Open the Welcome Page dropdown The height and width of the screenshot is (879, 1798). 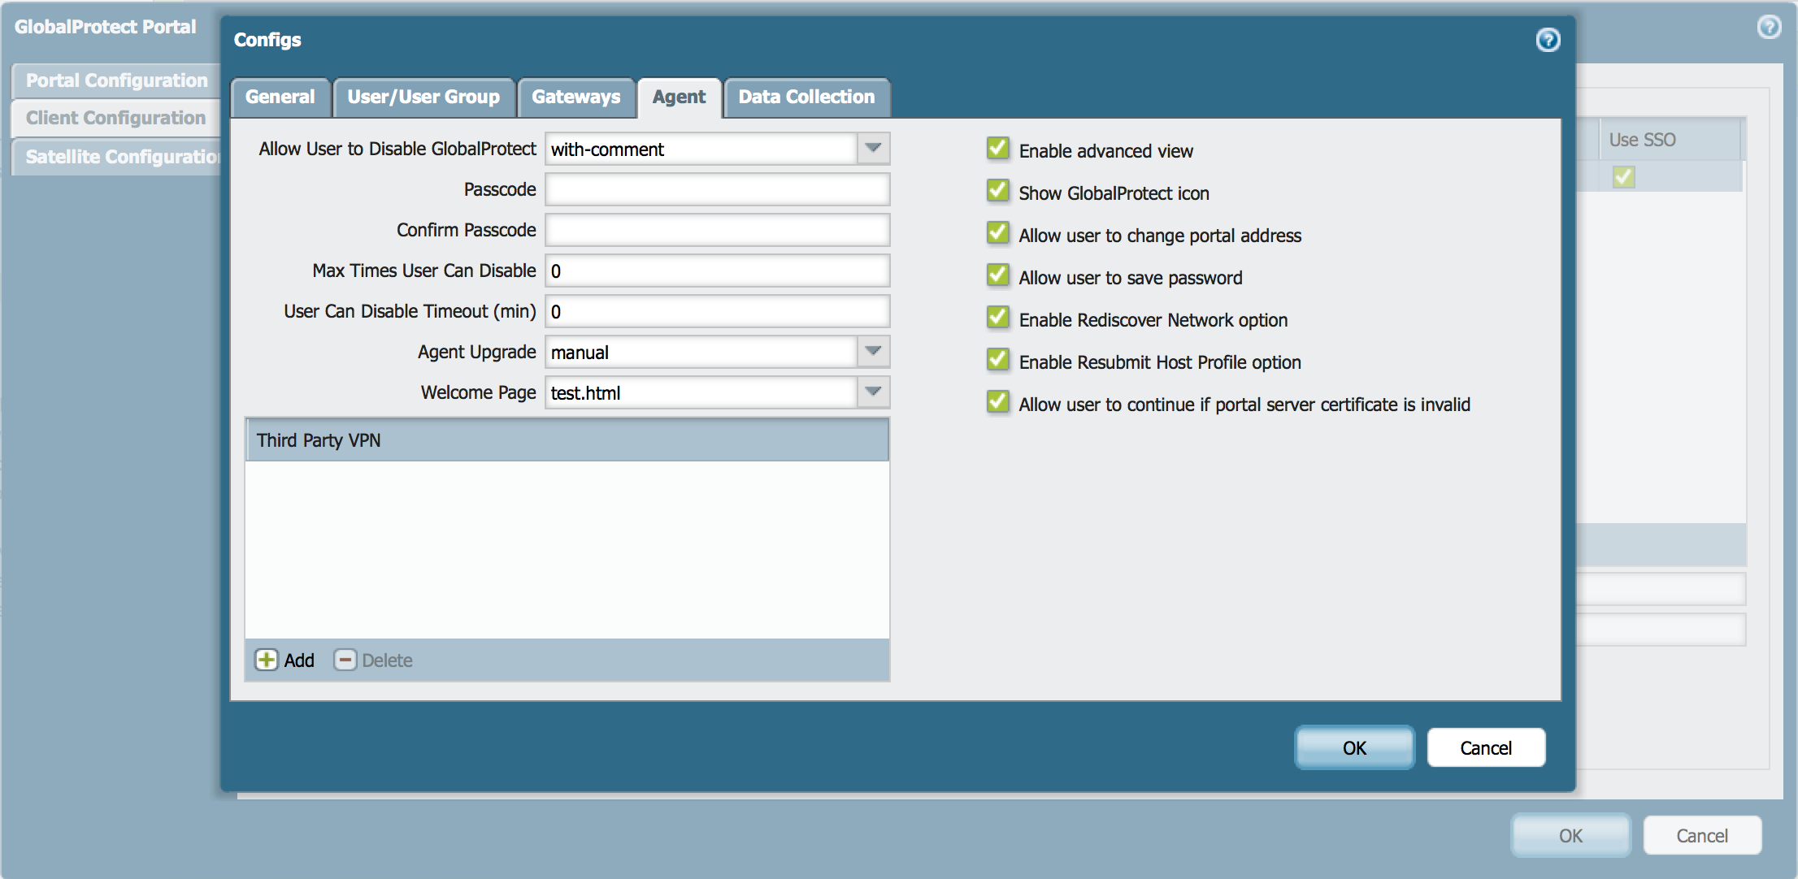click(x=873, y=392)
